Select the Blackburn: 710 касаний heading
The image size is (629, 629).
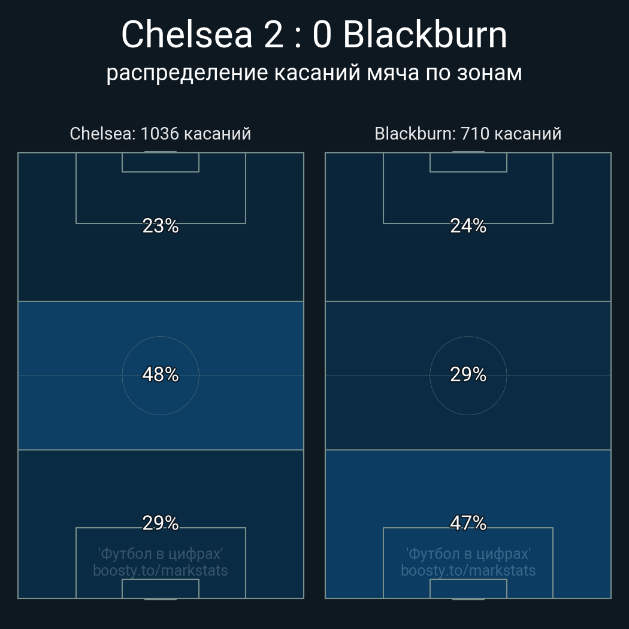point(468,134)
